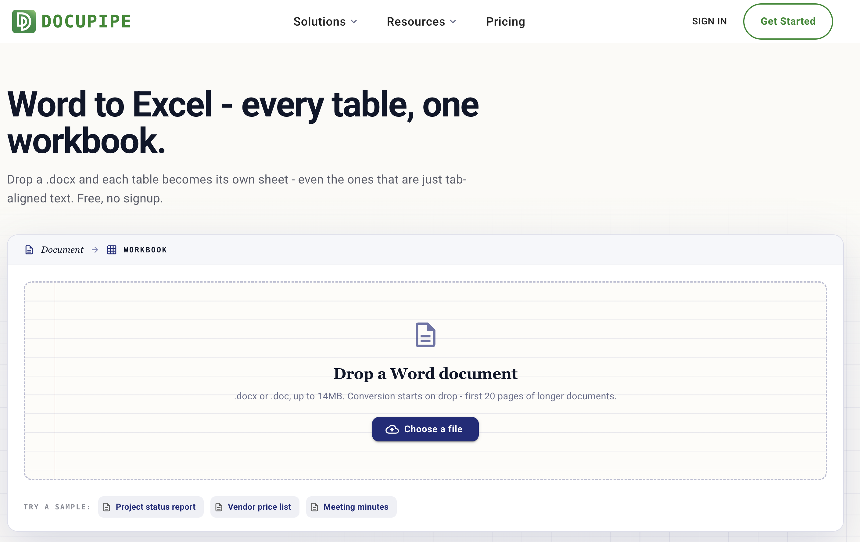This screenshot has height=542, width=860.
Task: Click the large document icon in drop zone
Action: coord(425,334)
